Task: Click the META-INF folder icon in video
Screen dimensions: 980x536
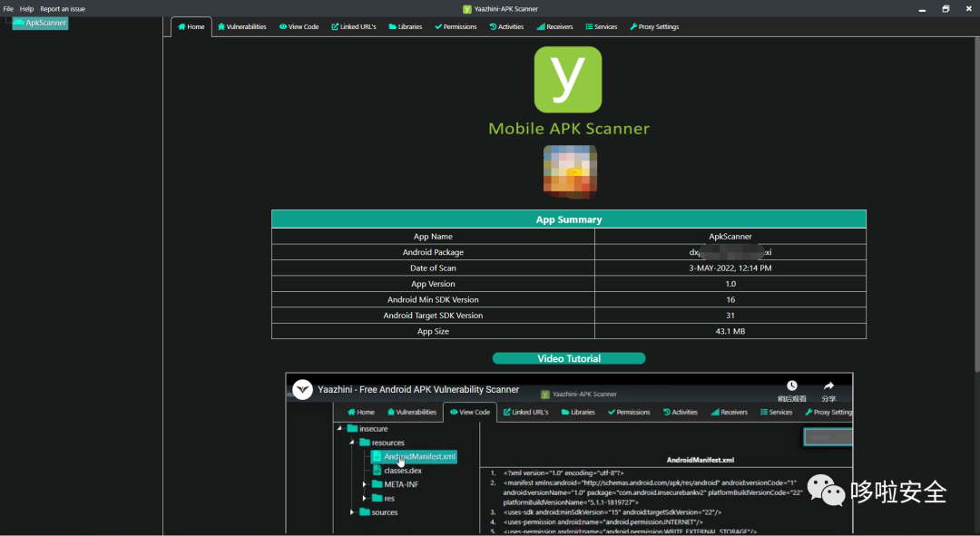Action: (x=377, y=484)
